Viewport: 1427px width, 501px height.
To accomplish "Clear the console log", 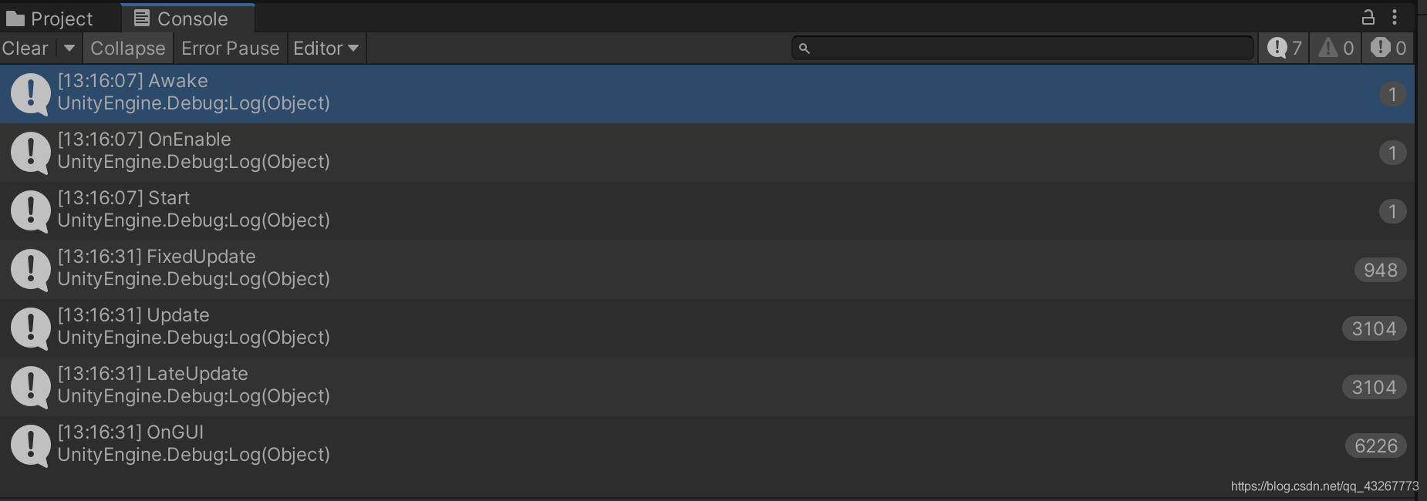I will pyautogui.click(x=25, y=48).
